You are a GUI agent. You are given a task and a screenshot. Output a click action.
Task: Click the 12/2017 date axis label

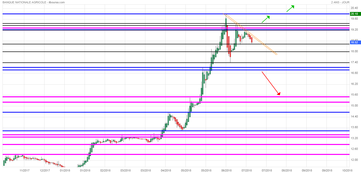click(x=45, y=170)
